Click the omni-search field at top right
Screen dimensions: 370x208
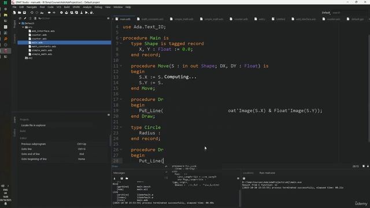349,13
